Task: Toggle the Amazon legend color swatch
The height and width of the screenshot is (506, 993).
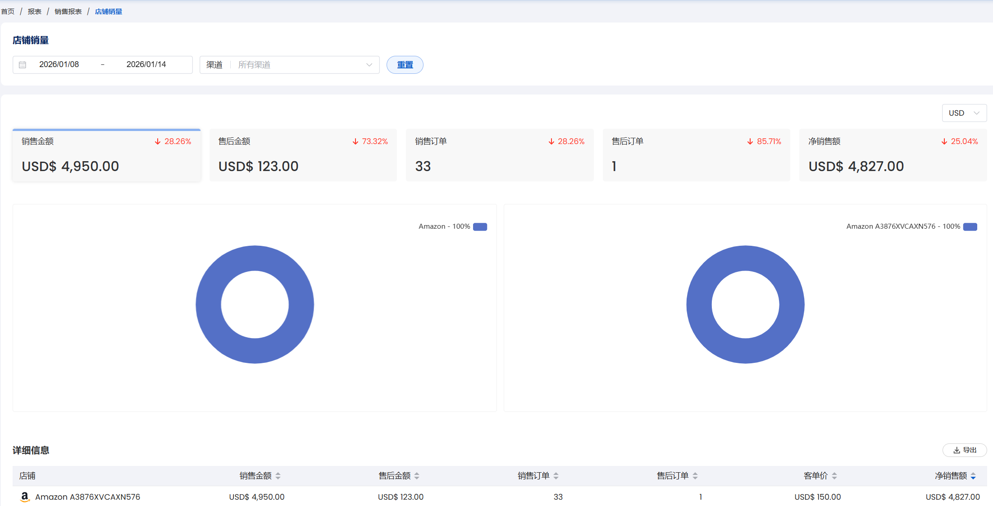Action: (480, 226)
